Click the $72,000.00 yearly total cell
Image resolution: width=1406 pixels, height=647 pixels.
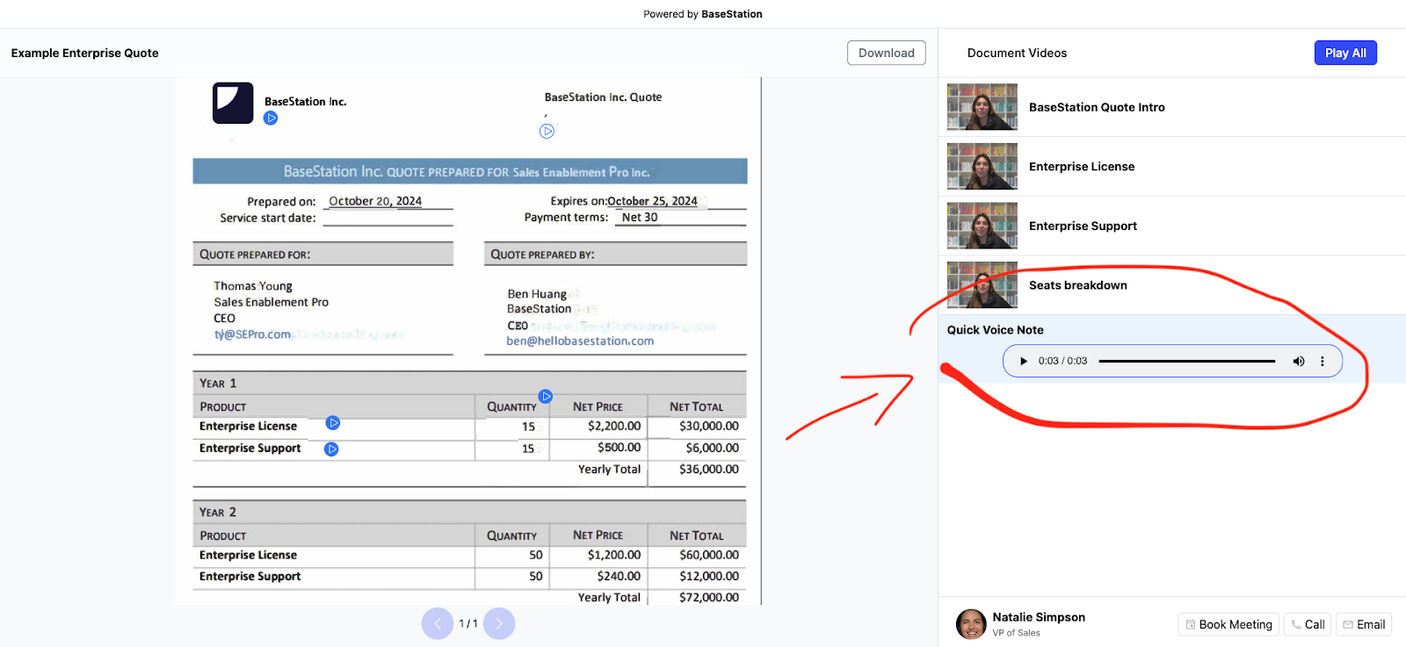(709, 597)
